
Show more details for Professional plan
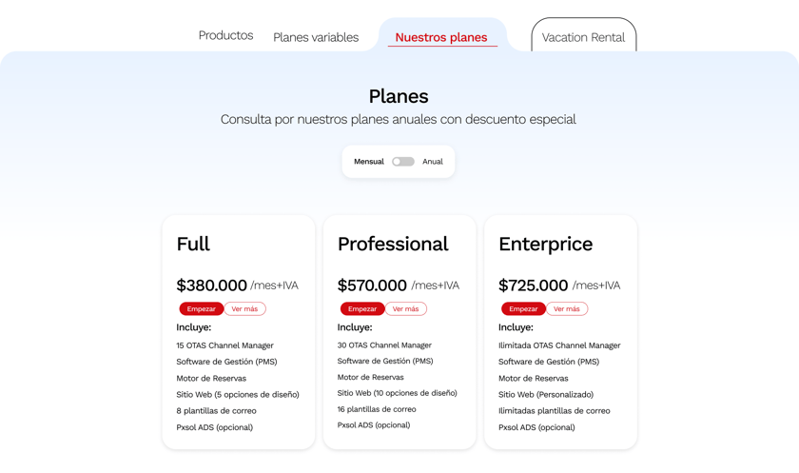[x=405, y=308]
